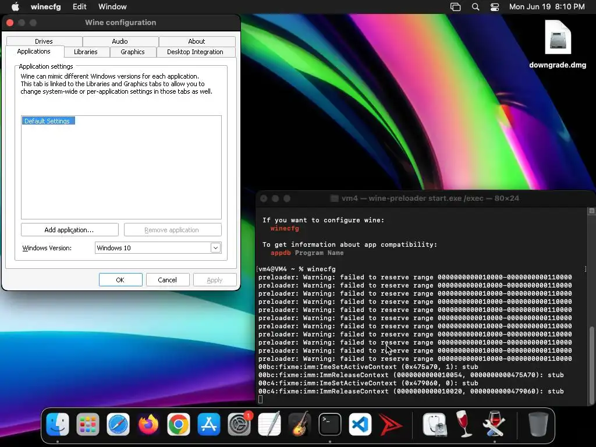This screenshot has width=596, height=447.
Task: Switch to the Desktop Integration tab
Action: pyautogui.click(x=195, y=52)
